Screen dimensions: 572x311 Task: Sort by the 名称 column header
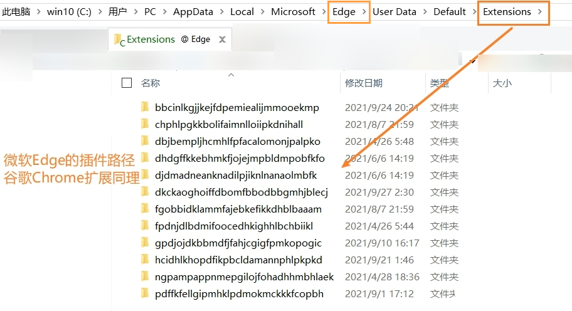151,83
